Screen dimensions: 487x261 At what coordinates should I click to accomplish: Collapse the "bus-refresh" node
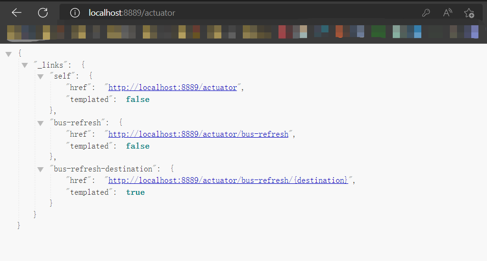pyautogui.click(x=41, y=123)
